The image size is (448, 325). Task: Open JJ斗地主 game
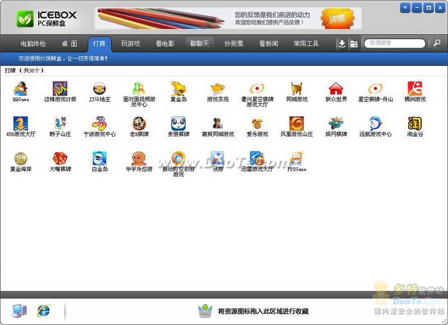100,89
